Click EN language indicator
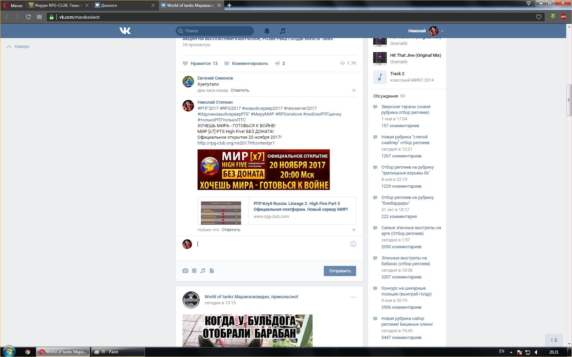This screenshot has width=572, height=357. click(502, 352)
